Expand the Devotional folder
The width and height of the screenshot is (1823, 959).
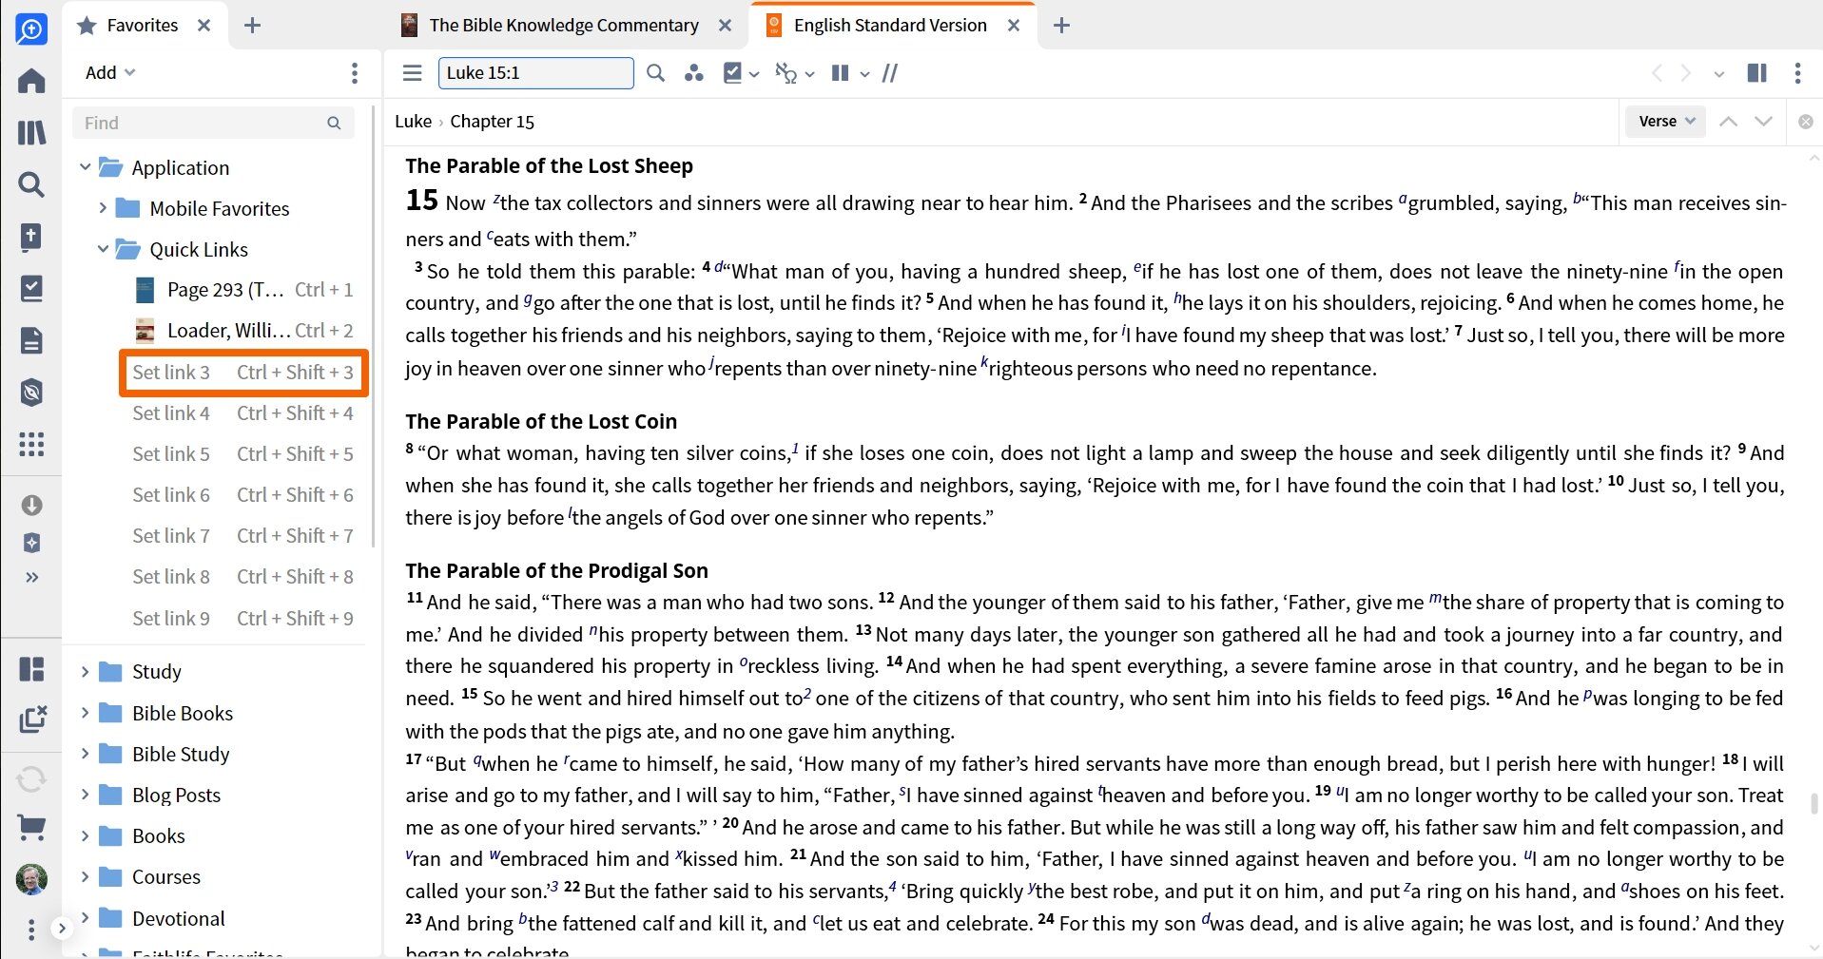coord(85,918)
